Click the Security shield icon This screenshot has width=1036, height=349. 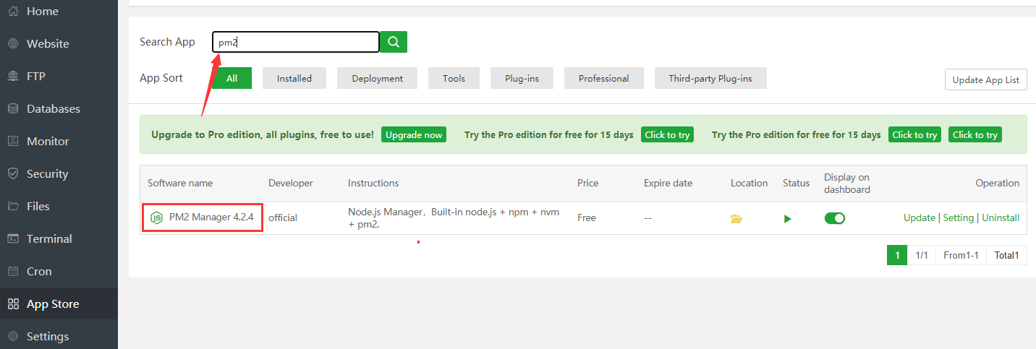[13, 174]
